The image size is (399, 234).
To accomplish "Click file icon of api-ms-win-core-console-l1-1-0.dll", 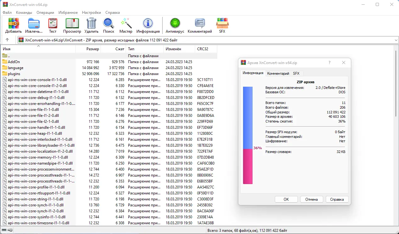I will (5, 80).
